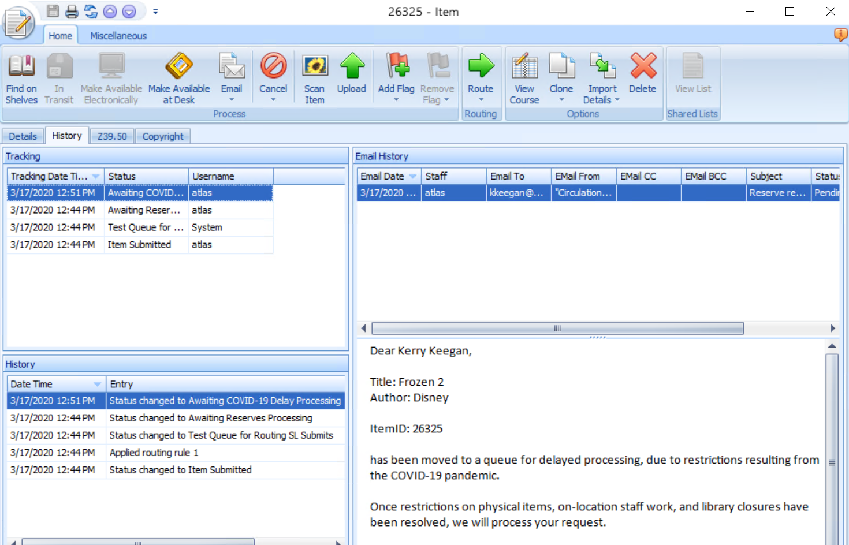849x545 pixels.
Task: Click the red Delete icon
Action: (x=643, y=66)
